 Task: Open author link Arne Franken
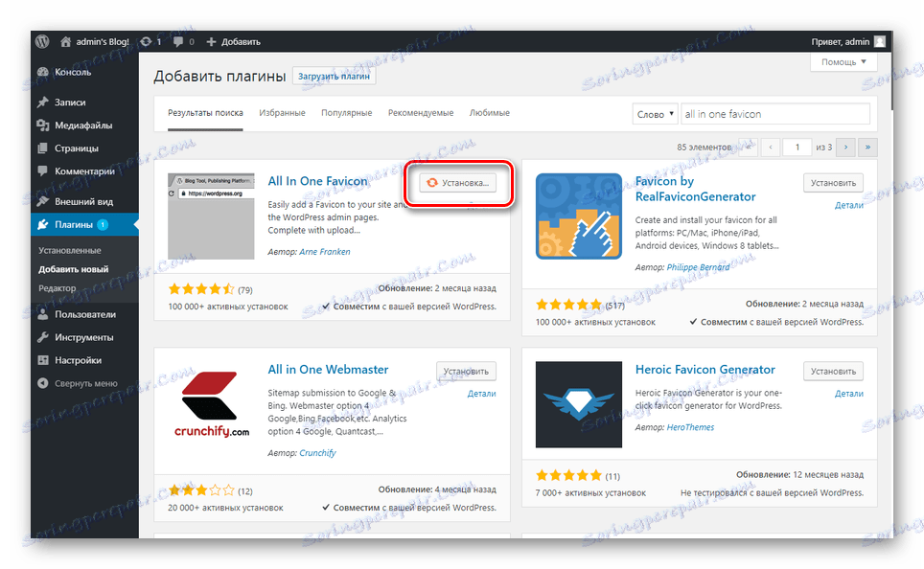tap(325, 252)
